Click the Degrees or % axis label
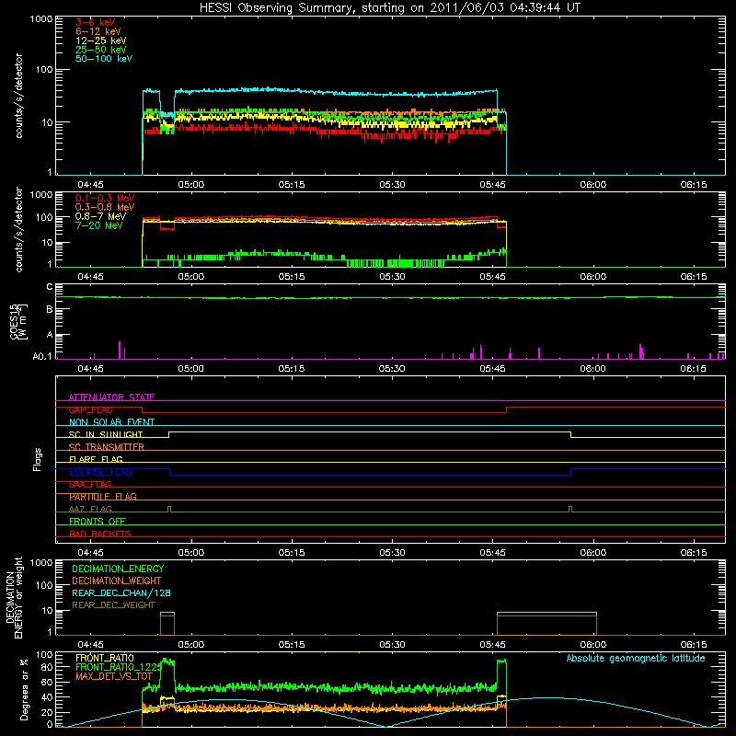736x736 pixels. pyautogui.click(x=24, y=689)
